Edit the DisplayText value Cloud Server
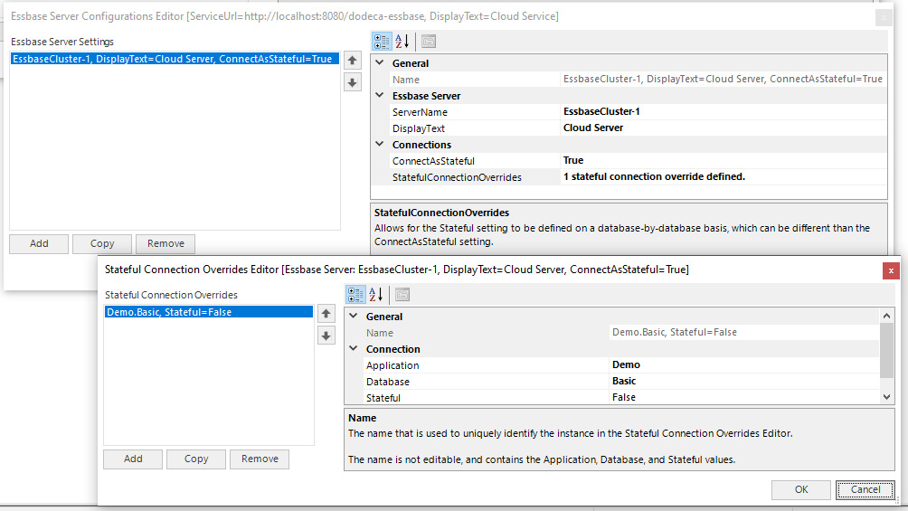The width and height of the screenshot is (908, 511). point(724,128)
